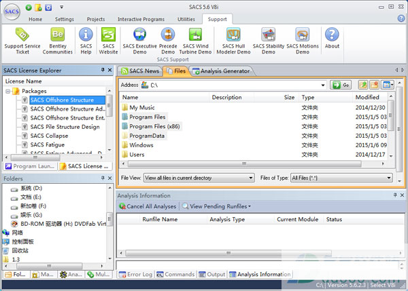Viewport: 408px width, 291px height.
Task: Click the up-folder icon next to Go
Action: click(362, 85)
